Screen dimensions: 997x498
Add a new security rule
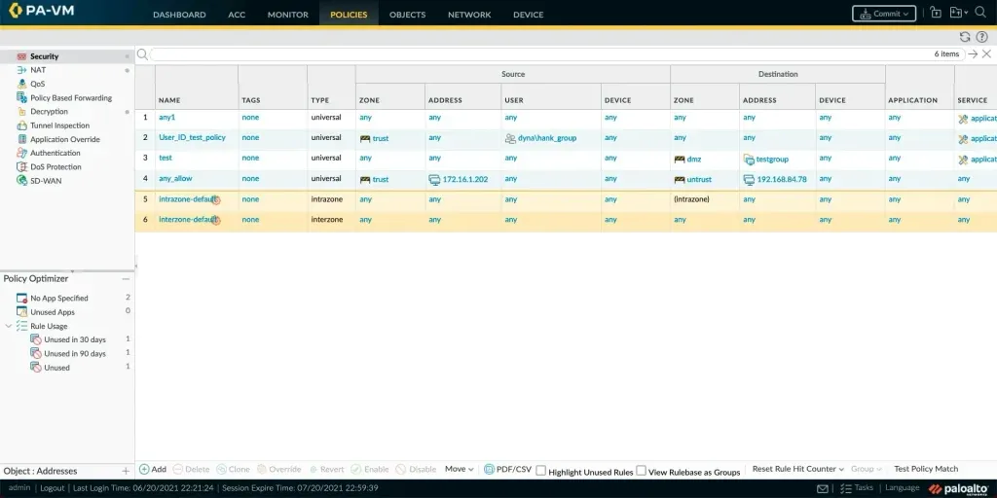[x=153, y=470]
